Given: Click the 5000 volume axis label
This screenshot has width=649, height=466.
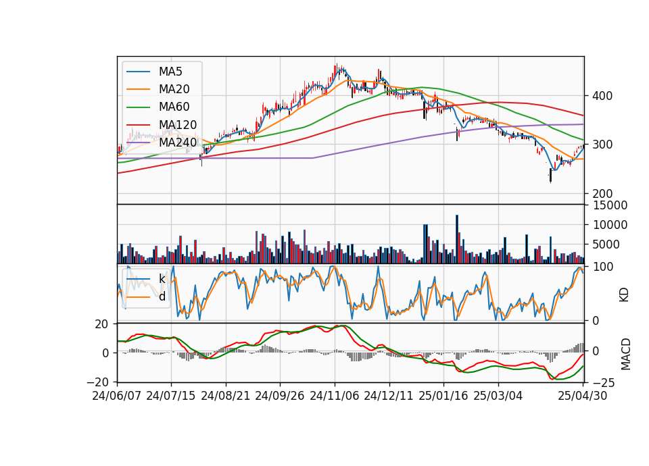Looking at the screenshot, I should (606, 244).
